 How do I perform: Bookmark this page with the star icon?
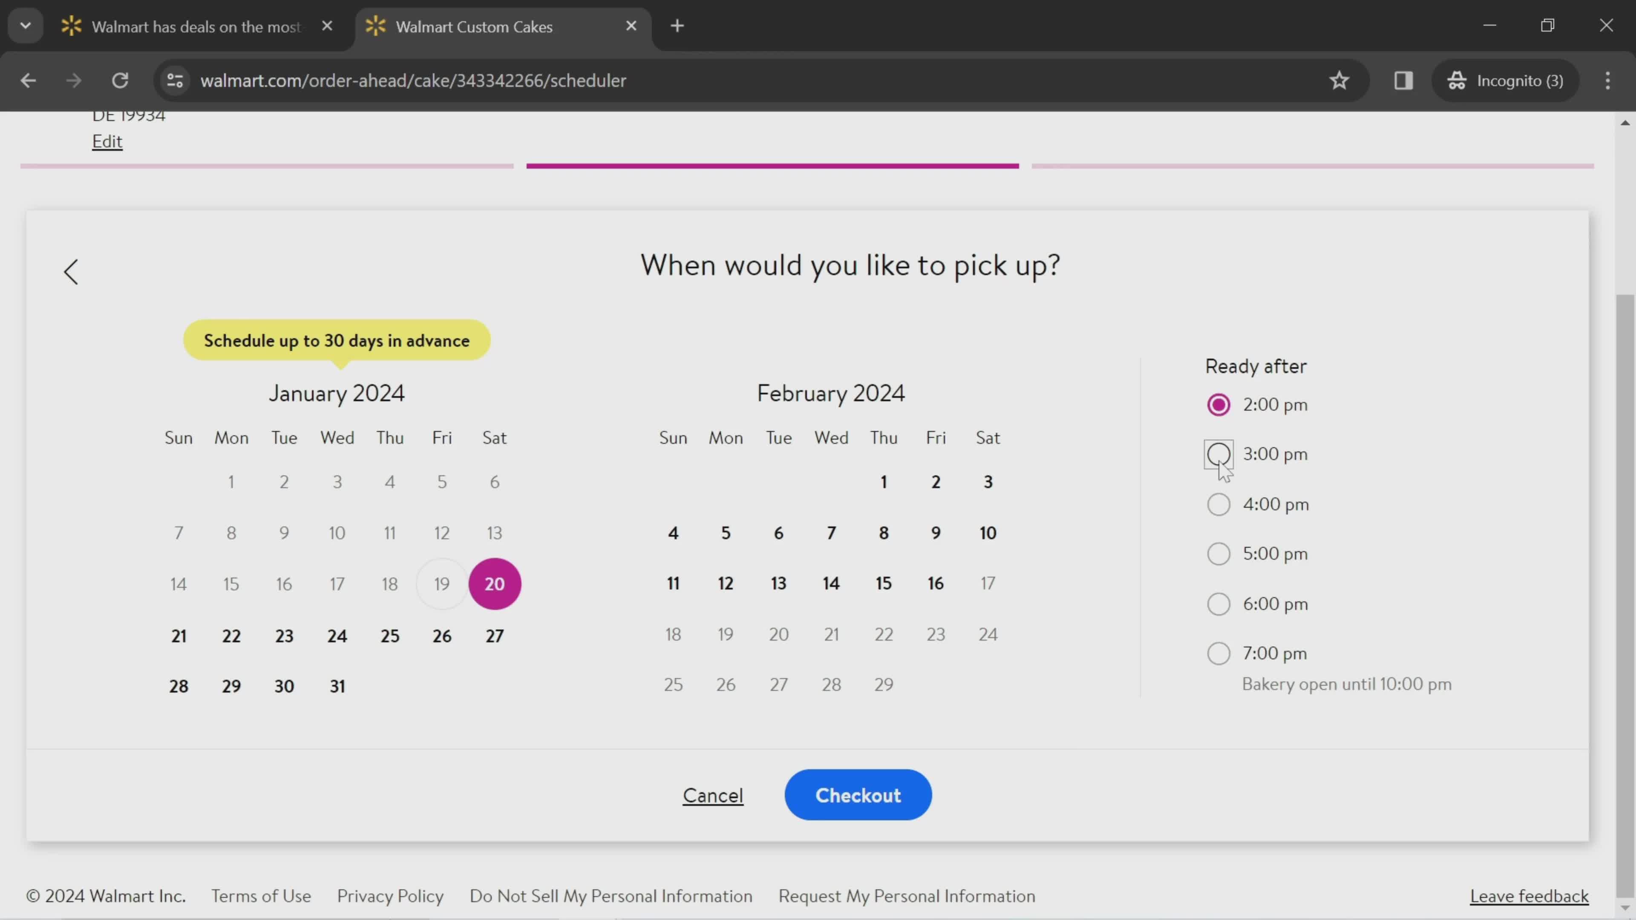(1339, 80)
